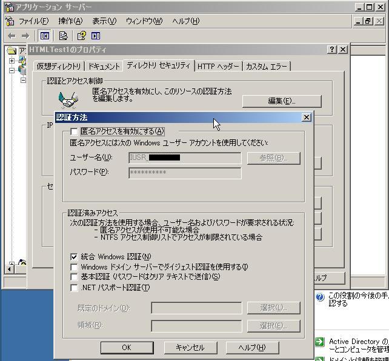Click left scroll arrow in tree pane
This screenshot has height=361, width=389.
10,270
